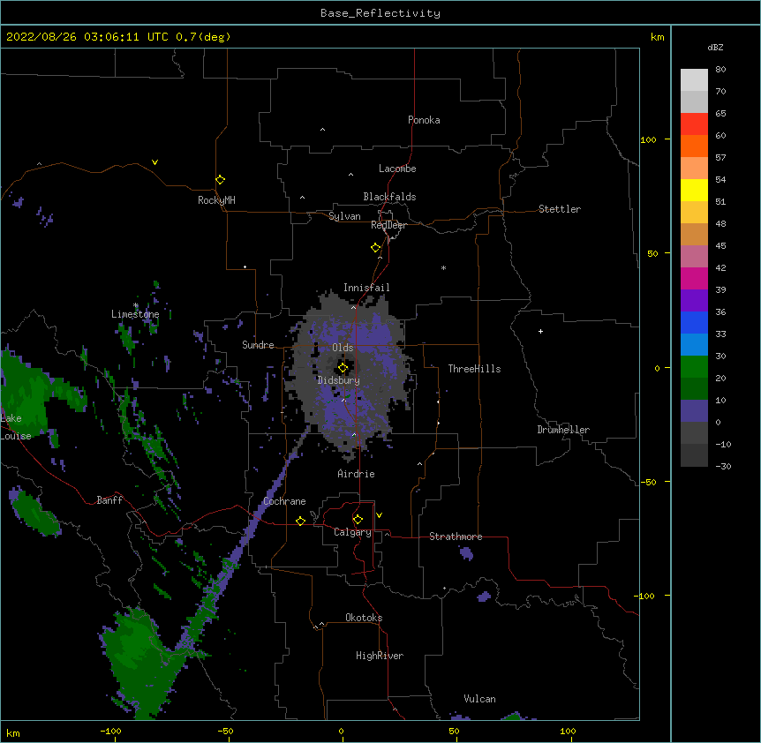
Task: Click the yellow diamond marker west of Calgary
Action: click(x=300, y=521)
